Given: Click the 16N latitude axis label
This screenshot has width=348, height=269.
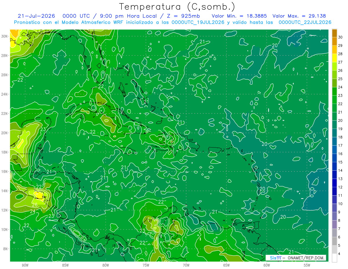Looking at the screenshot, I should [x=4, y=171].
